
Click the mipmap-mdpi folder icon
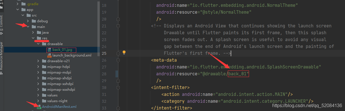pyautogui.click(x=44, y=72)
